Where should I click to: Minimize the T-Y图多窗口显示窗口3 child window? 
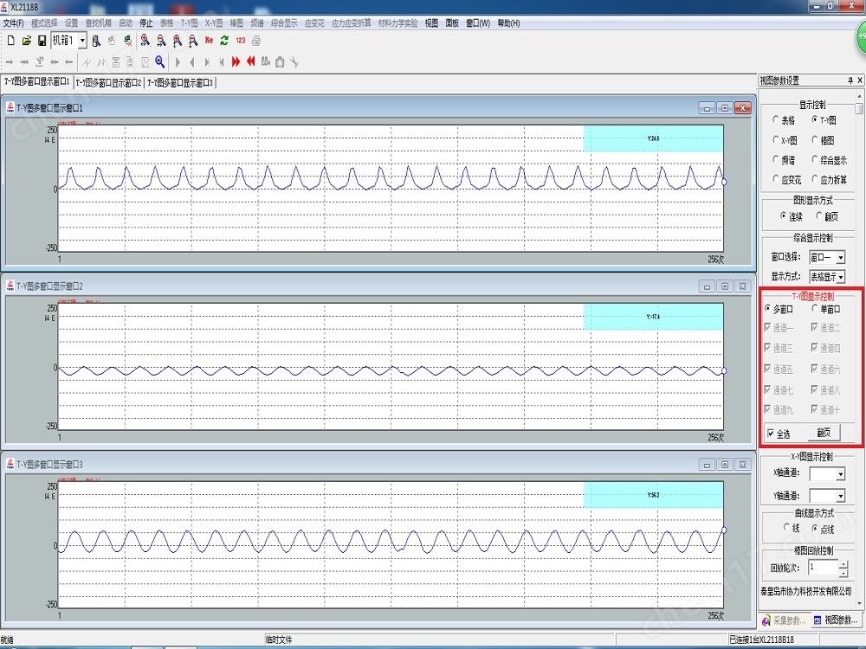707,465
